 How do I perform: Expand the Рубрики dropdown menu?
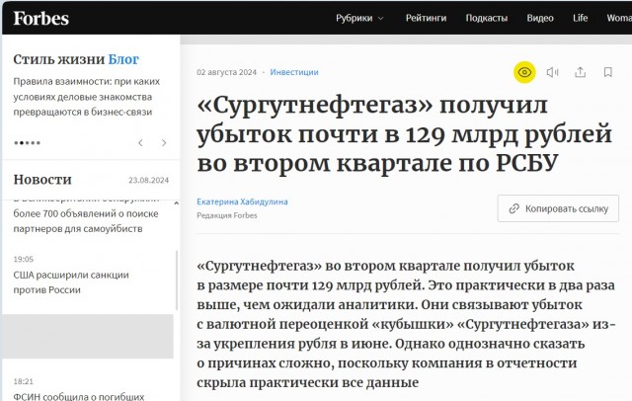pyautogui.click(x=359, y=18)
